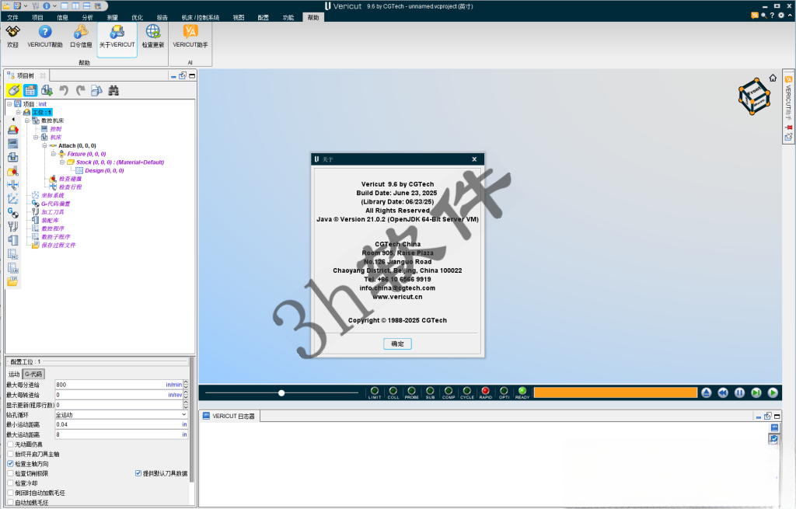The height and width of the screenshot is (509, 796).
Task: Click the collision check sidebar icon with red star
Action: point(12,172)
